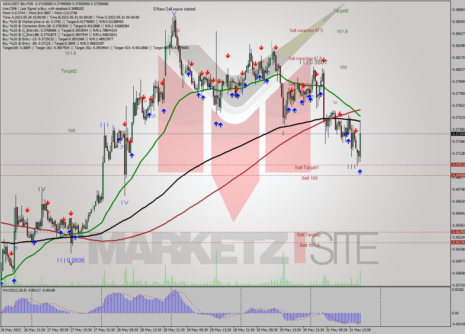Click the 0.35848 price axis label

(458, 273)
